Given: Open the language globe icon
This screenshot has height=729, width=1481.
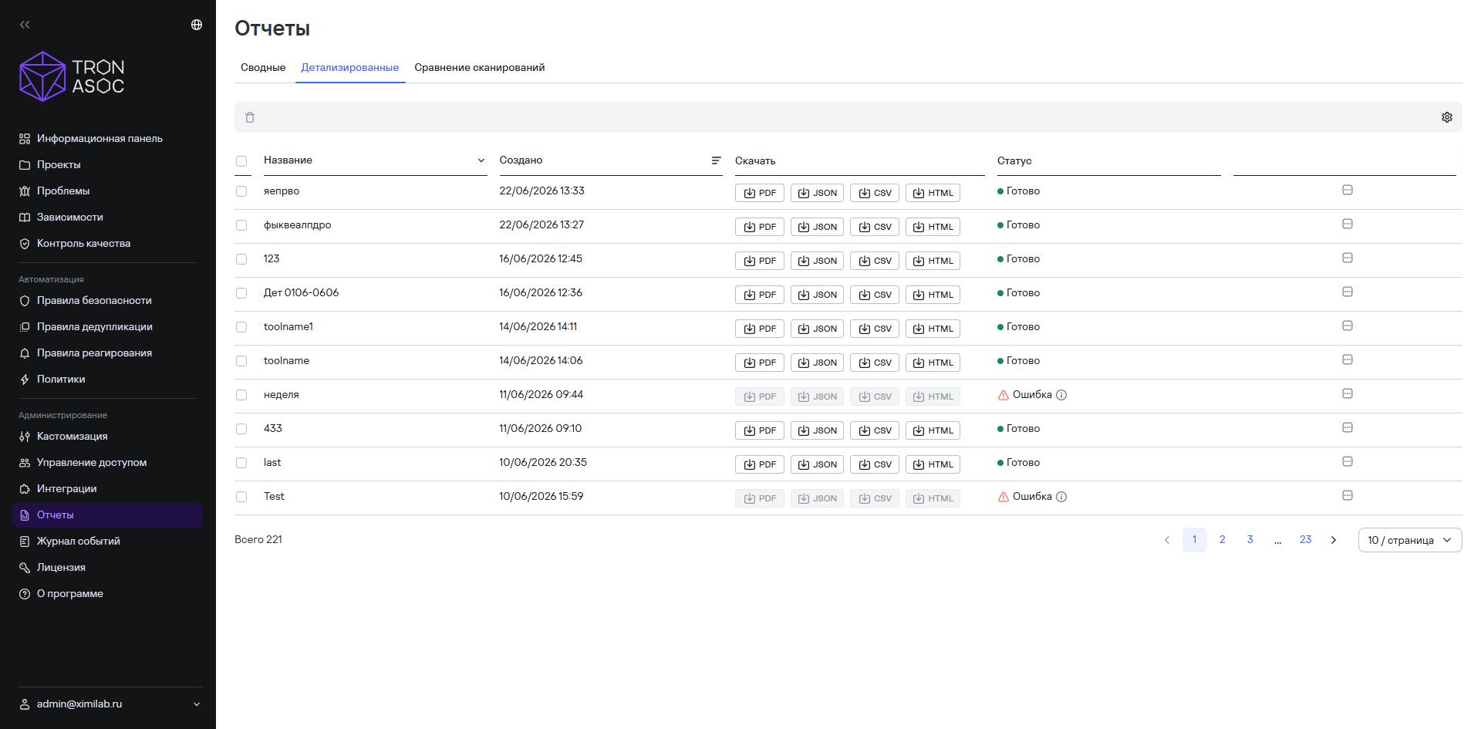Looking at the screenshot, I should coord(197,25).
